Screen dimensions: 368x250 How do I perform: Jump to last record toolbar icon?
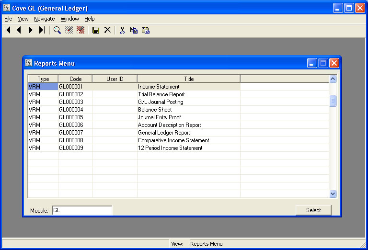point(42,30)
